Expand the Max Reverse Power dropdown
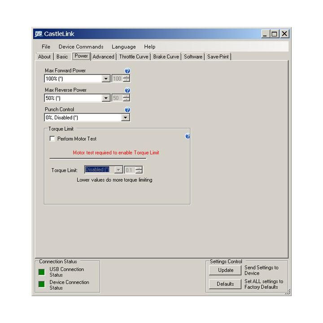The height and width of the screenshot is (323, 323). pos(106,98)
